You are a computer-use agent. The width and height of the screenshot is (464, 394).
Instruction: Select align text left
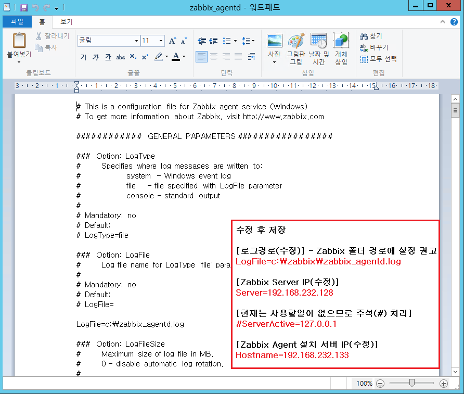click(x=201, y=57)
